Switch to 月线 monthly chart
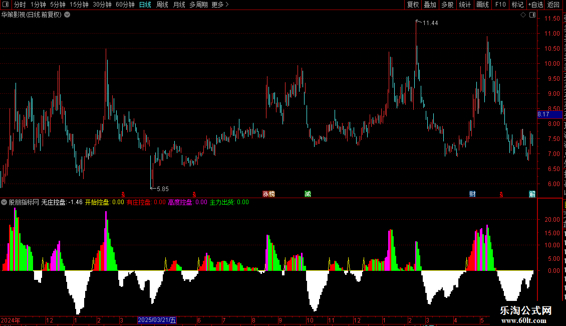This screenshot has height=326, width=566. (x=179, y=5)
